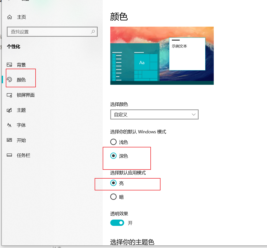Click the 锁屏界面 lock screen icon
Image resolution: width=267 pixels, height=248 pixels.
click(x=9, y=95)
